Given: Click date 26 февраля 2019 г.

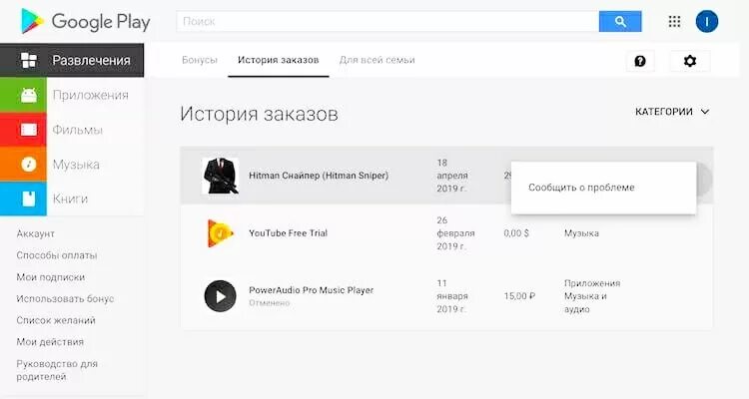Looking at the screenshot, I should pyautogui.click(x=455, y=233).
